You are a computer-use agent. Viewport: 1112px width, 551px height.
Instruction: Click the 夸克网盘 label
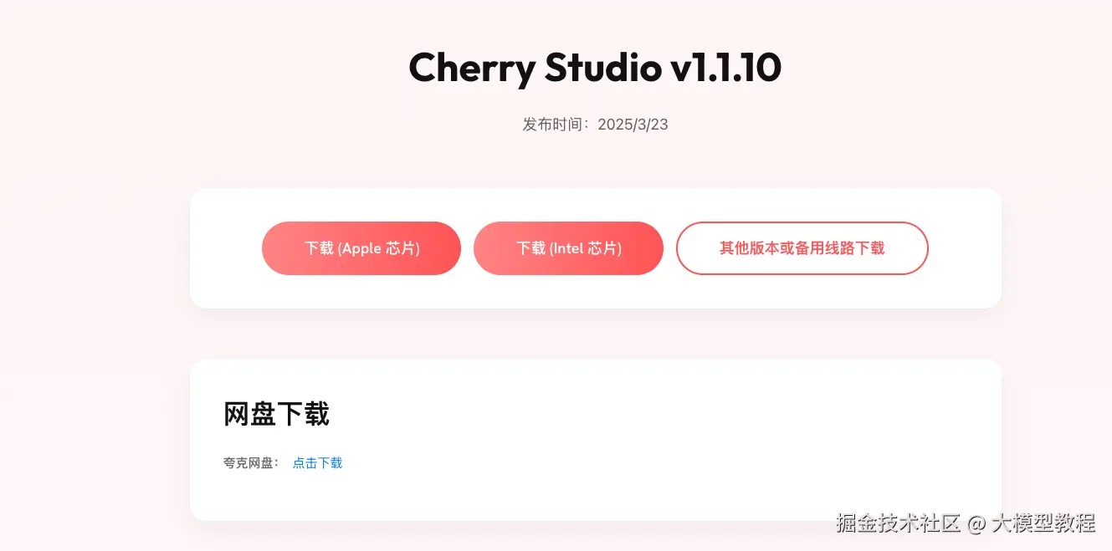[249, 463]
